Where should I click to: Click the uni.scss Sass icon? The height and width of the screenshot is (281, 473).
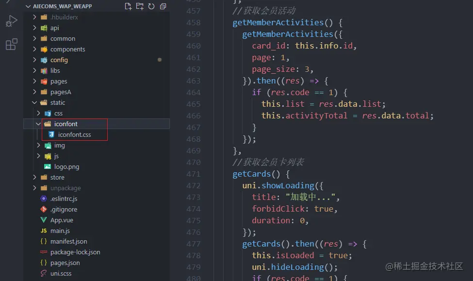44,273
